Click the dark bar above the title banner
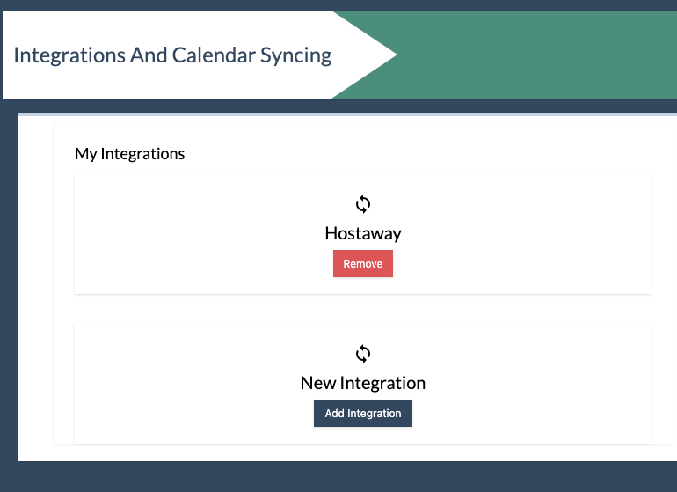The image size is (677, 492). (x=338, y=4)
